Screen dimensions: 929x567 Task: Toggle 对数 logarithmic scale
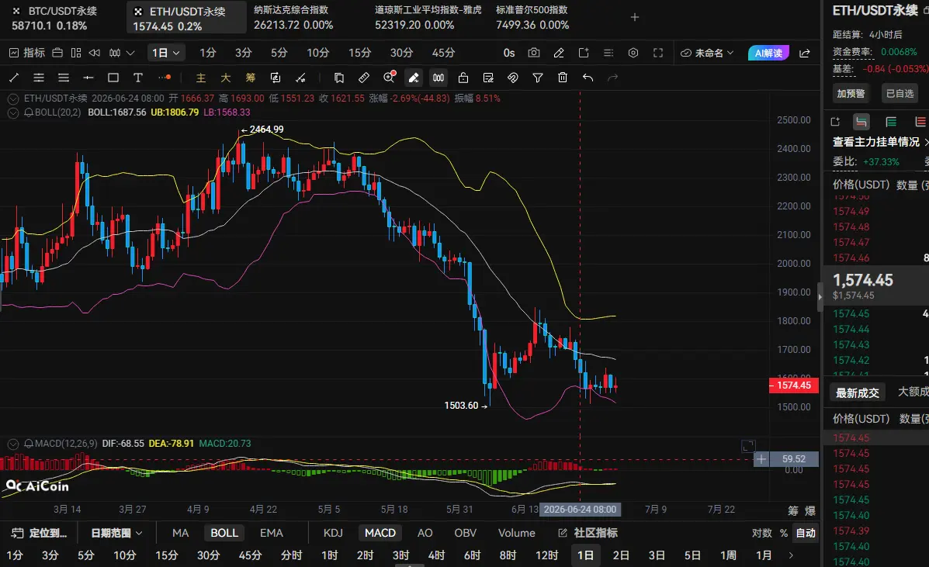tap(762, 534)
